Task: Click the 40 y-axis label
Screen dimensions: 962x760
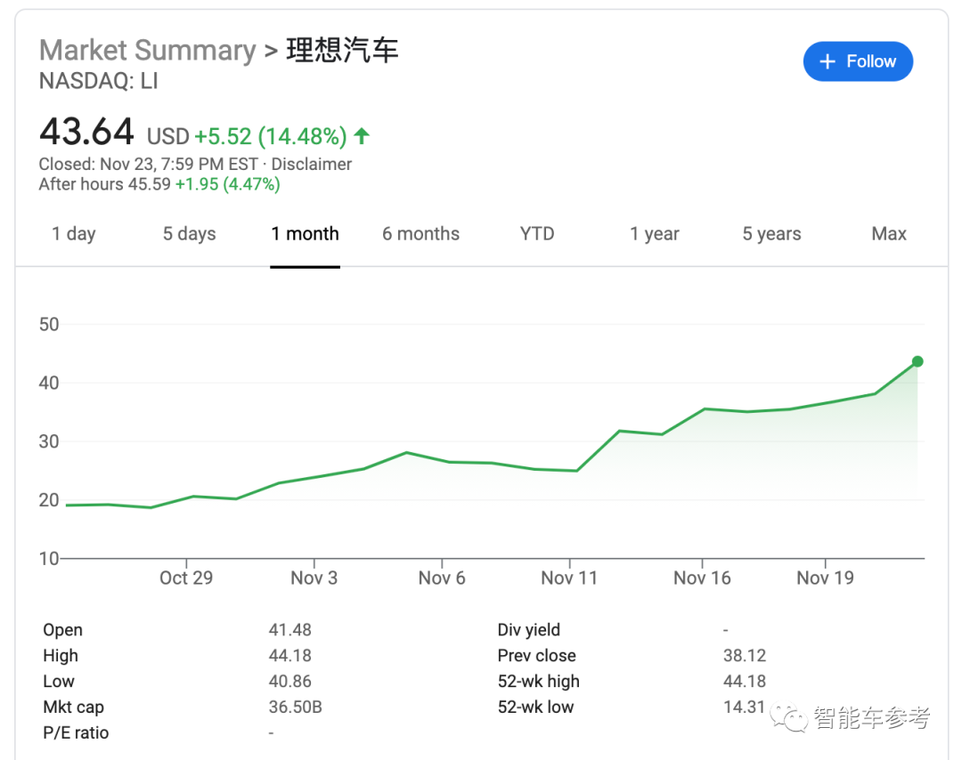Action: click(x=49, y=383)
